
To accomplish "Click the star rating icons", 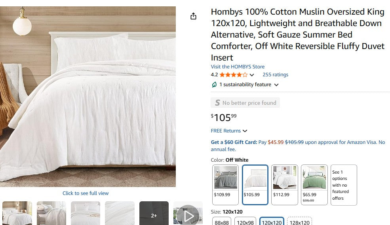I will [x=234, y=75].
